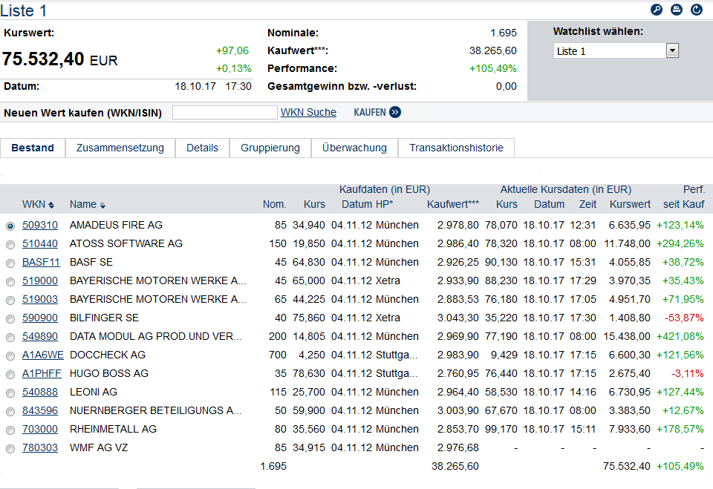
Task: Select the BASF SE radio button
Action: tap(10, 263)
